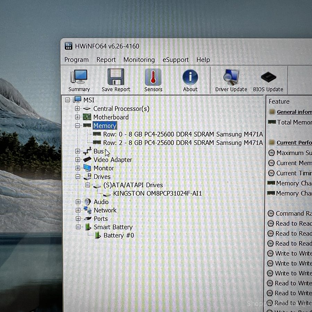Select the Audio tree label
Screen dimensions: 312x312
[x=101, y=202]
